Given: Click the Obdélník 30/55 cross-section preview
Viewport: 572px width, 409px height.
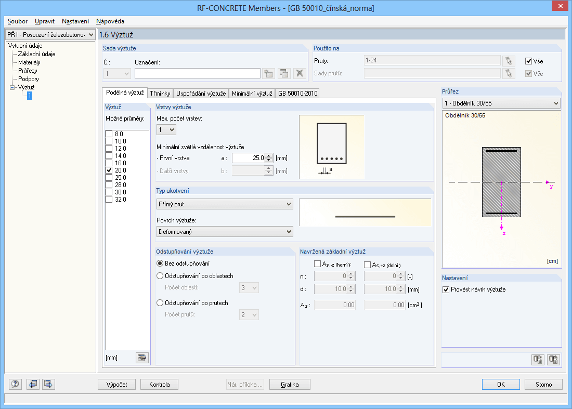Looking at the screenshot, I should 501,189.
